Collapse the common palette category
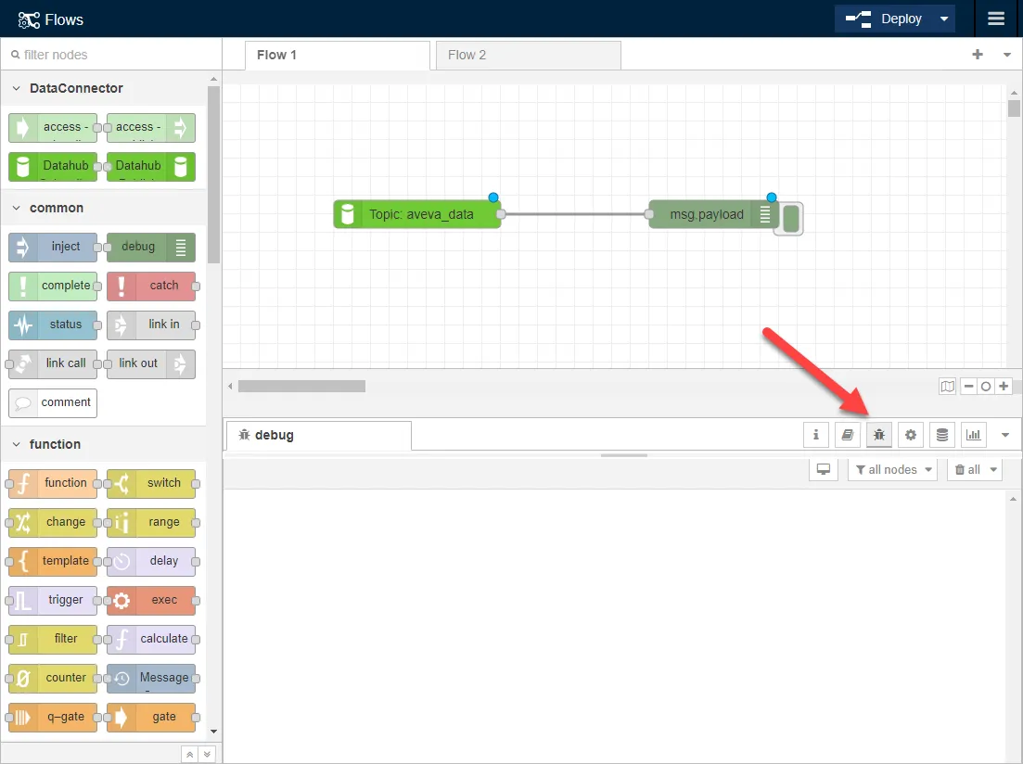The width and height of the screenshot is (1023, 764). [x=105, y=208]
